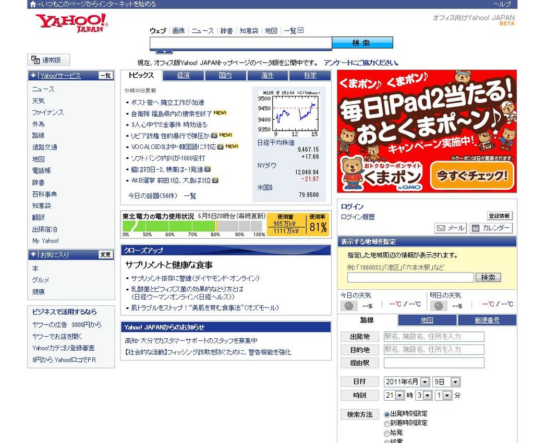Open the 2011年6月 month dropdown
The image size is (534, 443).
424,382
